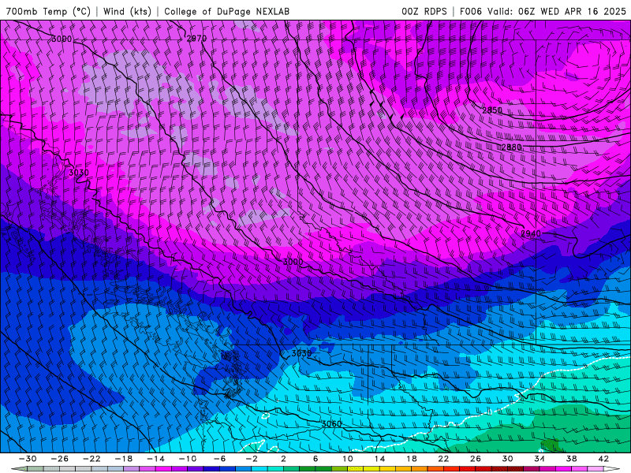Click the 34 value on the temperature scale

click(540, 459)
